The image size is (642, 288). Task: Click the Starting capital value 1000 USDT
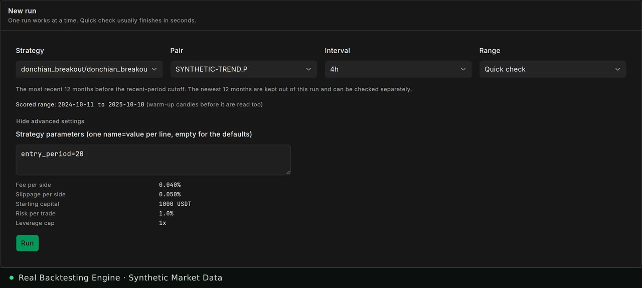(175, 204)
